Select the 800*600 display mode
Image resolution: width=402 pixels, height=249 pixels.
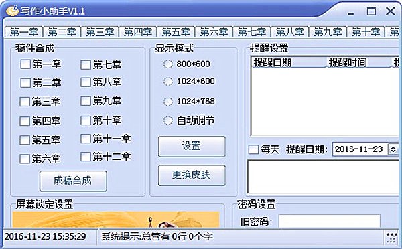tap(168, 64)
